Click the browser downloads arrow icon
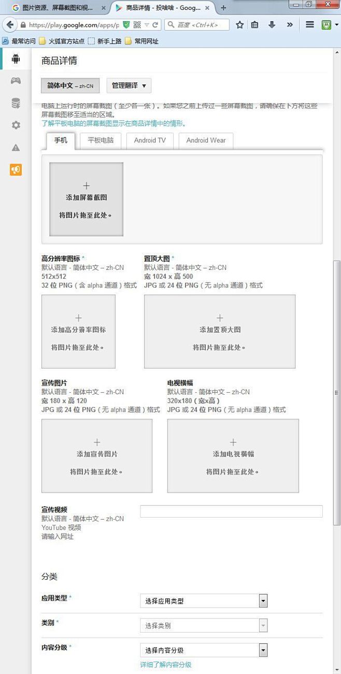The image size is (341, 674). coord(272,25)
